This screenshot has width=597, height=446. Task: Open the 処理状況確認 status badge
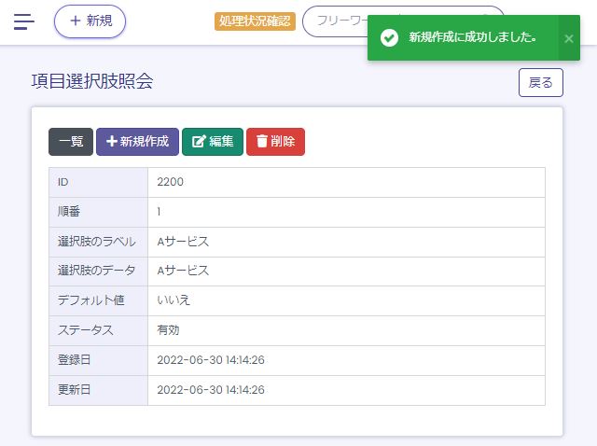(x=254, y=21)
